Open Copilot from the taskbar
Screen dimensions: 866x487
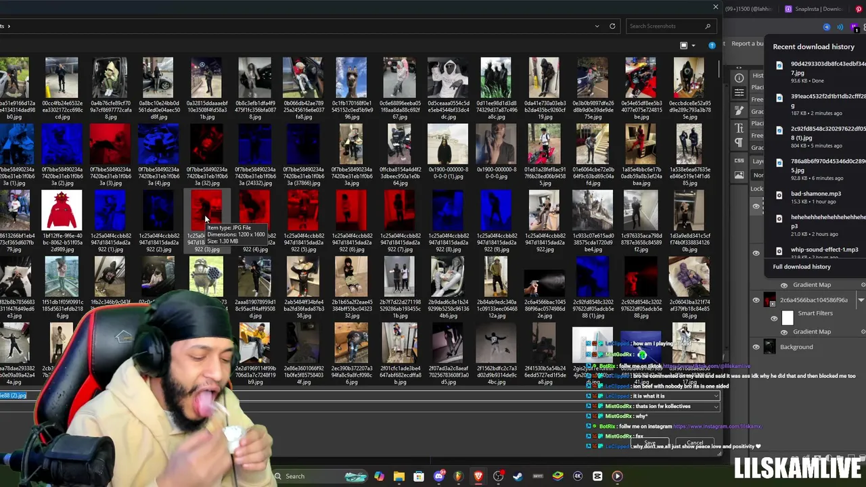379,476
